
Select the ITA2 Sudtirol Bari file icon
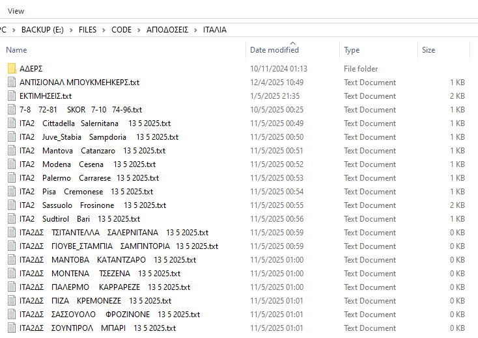[12, 219]
